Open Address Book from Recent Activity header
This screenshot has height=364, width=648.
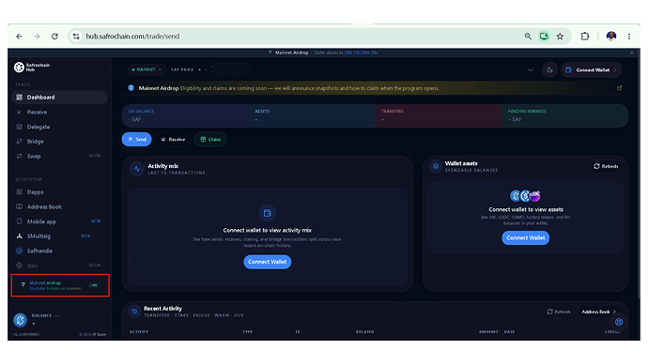599,311
